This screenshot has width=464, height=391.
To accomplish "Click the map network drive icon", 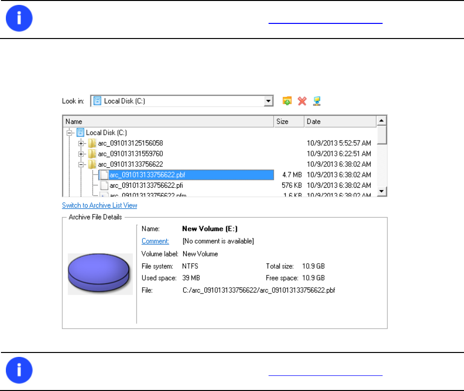I will tap(317, 101).
